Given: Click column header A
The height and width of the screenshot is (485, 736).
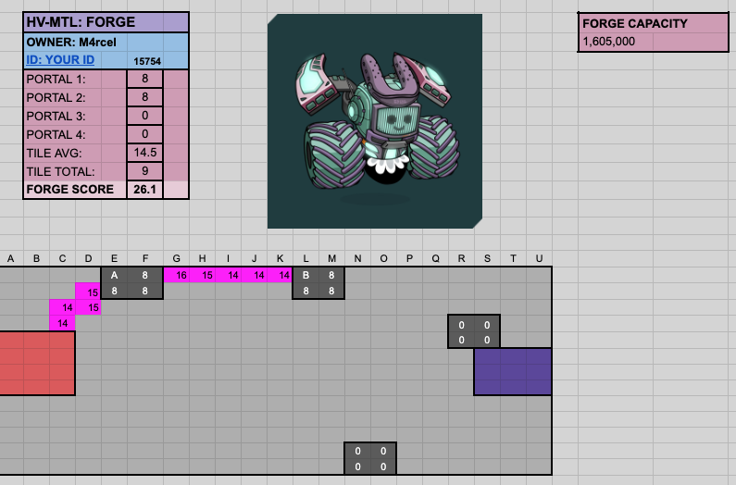Looking at the screenshot, I should coord(10,258).
